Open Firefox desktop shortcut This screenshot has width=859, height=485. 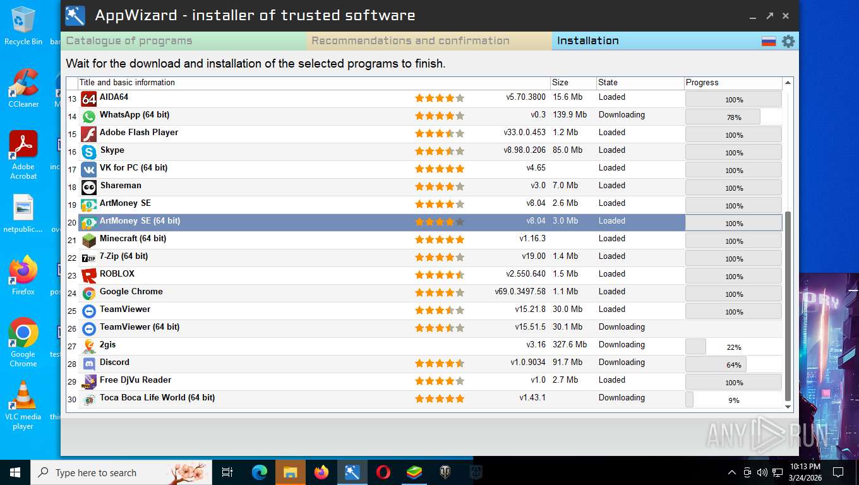click(23, 276)
